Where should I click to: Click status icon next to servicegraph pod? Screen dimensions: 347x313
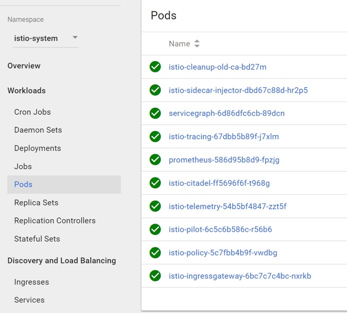click(155, 113)
